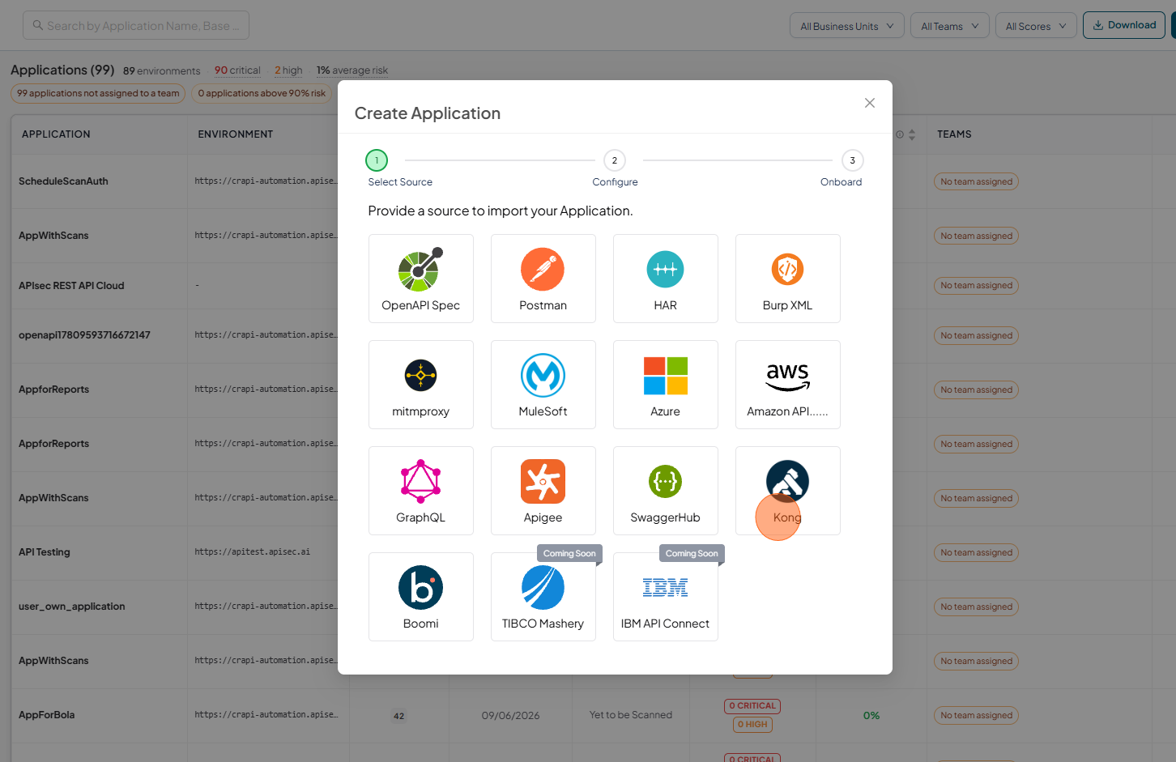Screen dimensions: 1176x762
Task: Select the OpenAPI Spec source icon
Action: [x=419, y=270]
